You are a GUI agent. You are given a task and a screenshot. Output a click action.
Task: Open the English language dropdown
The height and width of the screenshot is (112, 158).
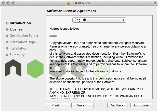coord(99,20)
